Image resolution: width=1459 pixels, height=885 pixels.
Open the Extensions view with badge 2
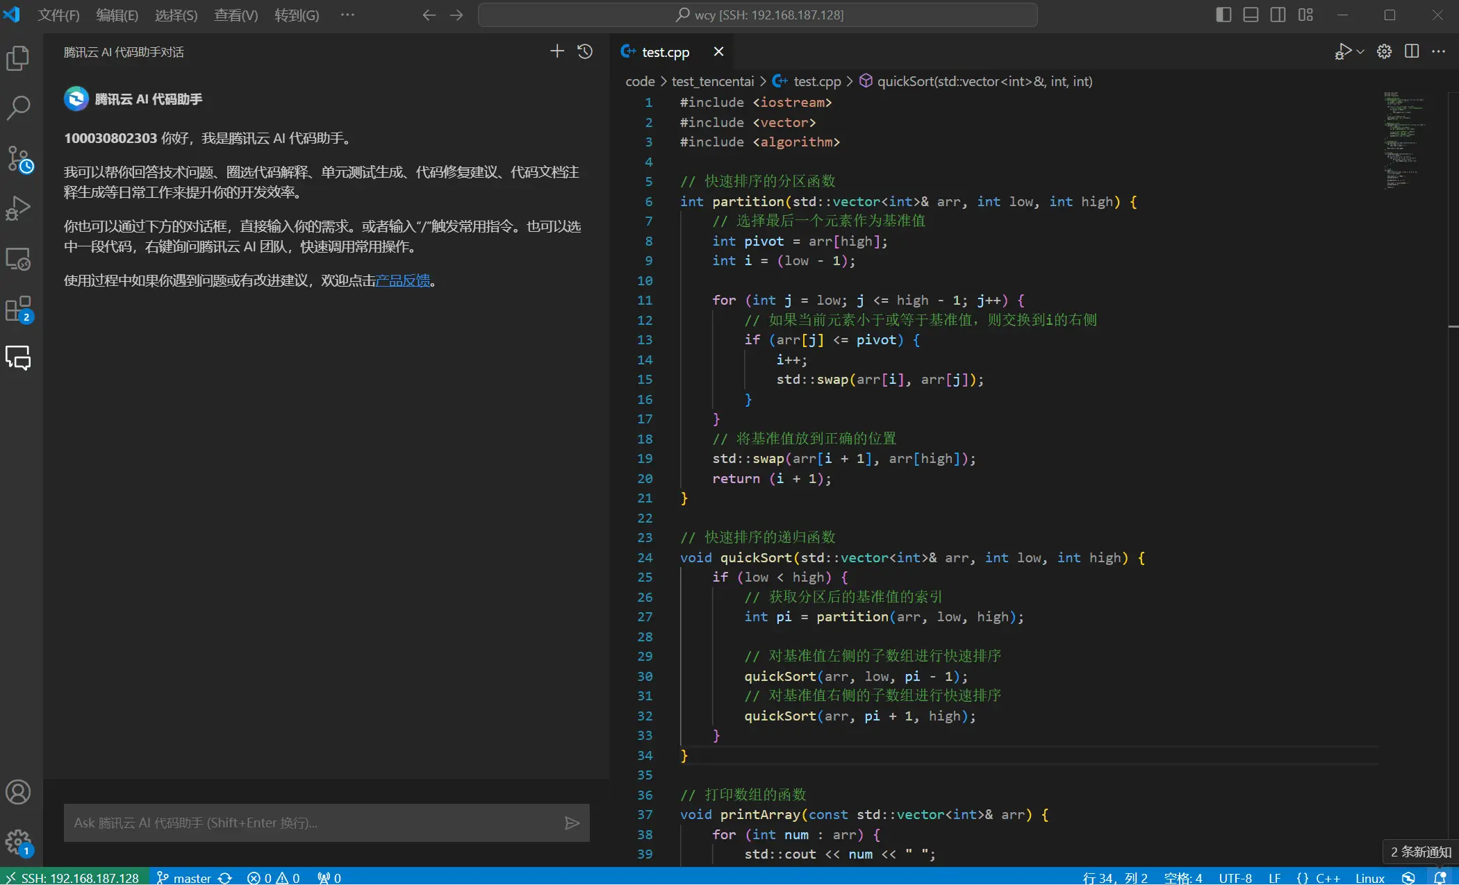pos(18,310)
